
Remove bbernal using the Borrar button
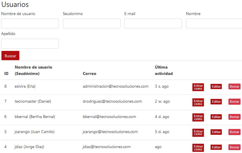(x=234, y=117)
